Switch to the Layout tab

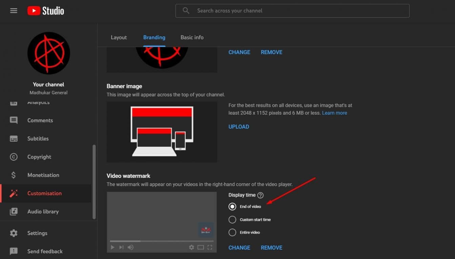click(119, 38)
